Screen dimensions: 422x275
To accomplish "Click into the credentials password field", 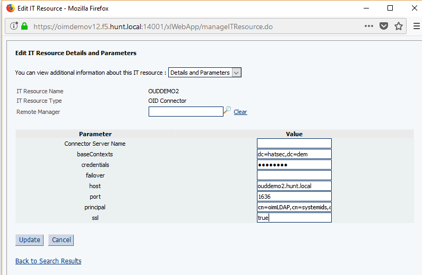I will point(294,165).
